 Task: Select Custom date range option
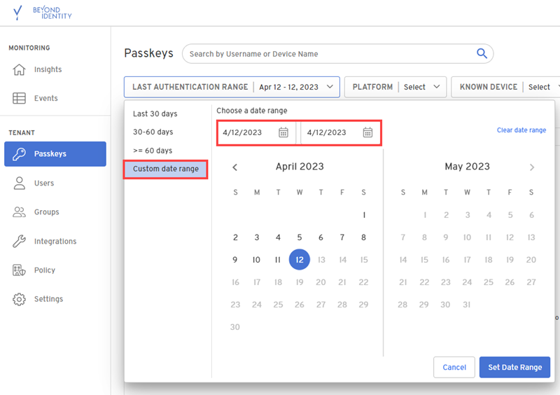[x=166, y=169]
